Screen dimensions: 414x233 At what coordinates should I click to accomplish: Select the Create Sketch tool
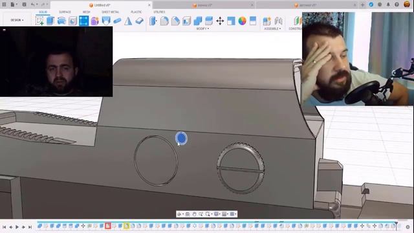(39, 21)
